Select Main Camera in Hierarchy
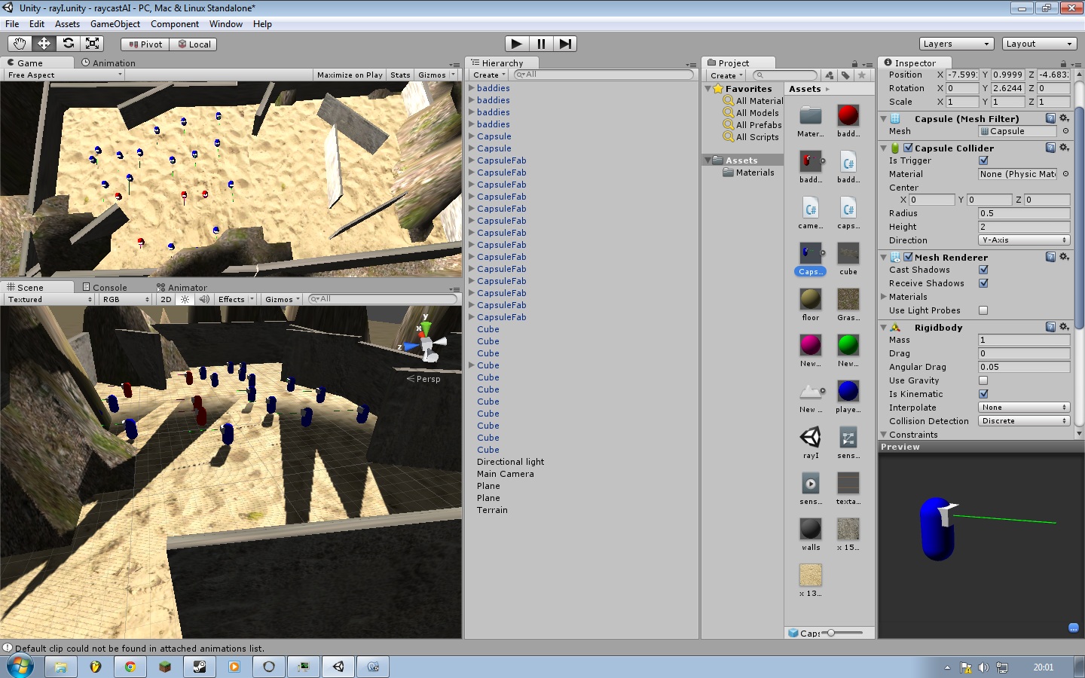 (505, 474)
